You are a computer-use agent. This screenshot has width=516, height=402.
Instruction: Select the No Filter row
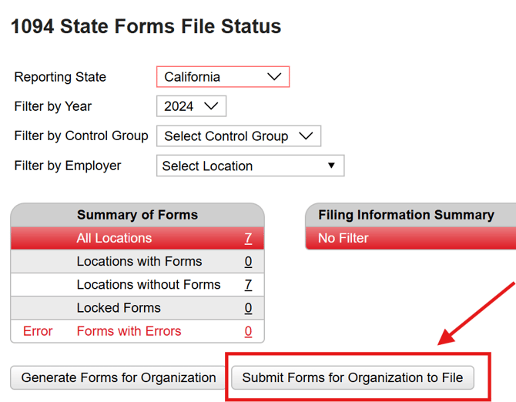[343, 239]
